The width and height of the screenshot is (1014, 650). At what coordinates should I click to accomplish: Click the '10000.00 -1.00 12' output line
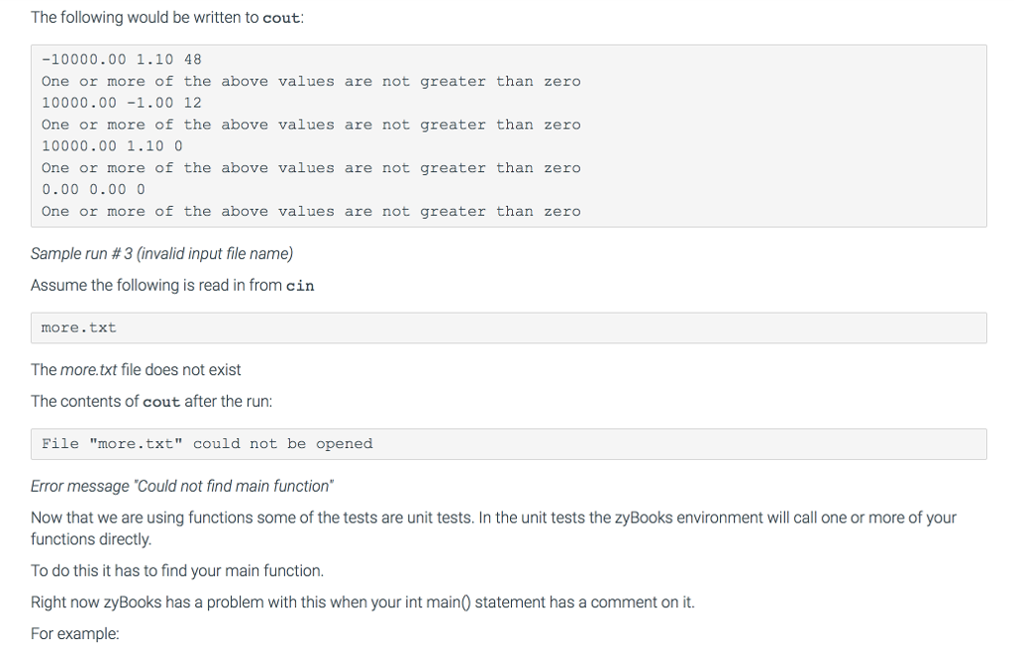click(x=122, y=103)
